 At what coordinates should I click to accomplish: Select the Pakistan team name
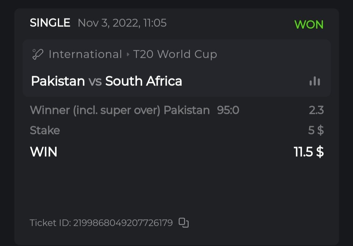pyautogui.click(x=58, y=81)
